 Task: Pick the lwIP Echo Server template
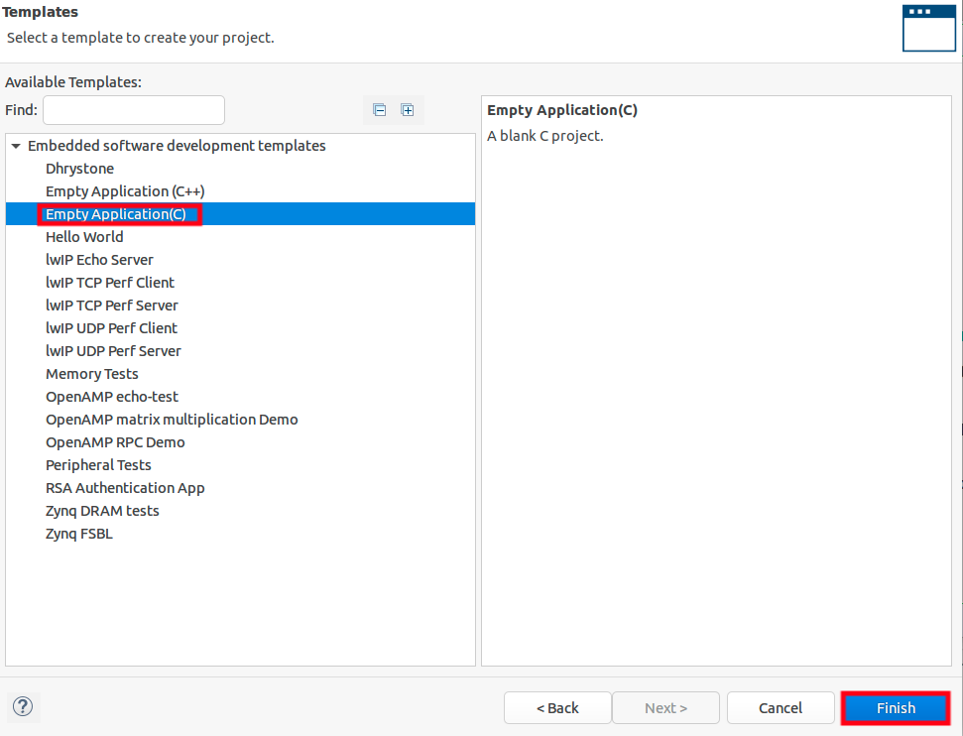pos(99,259)
